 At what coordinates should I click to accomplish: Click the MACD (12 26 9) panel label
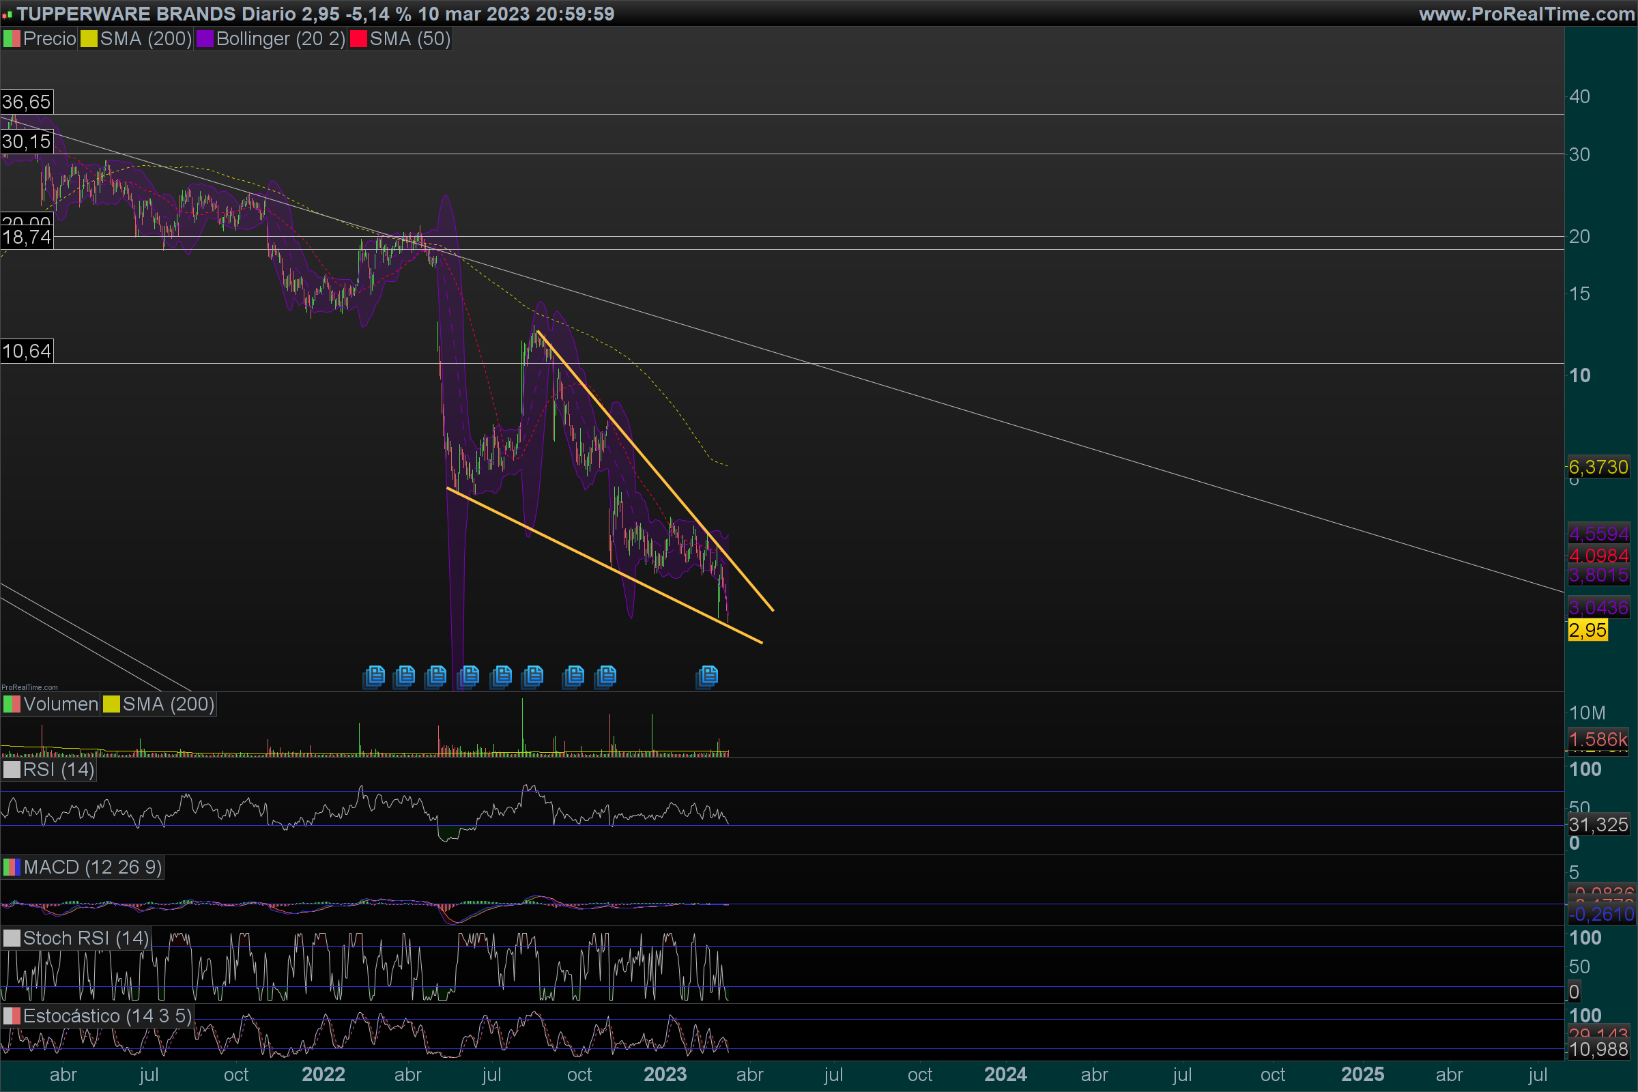(x=93, y=867)
